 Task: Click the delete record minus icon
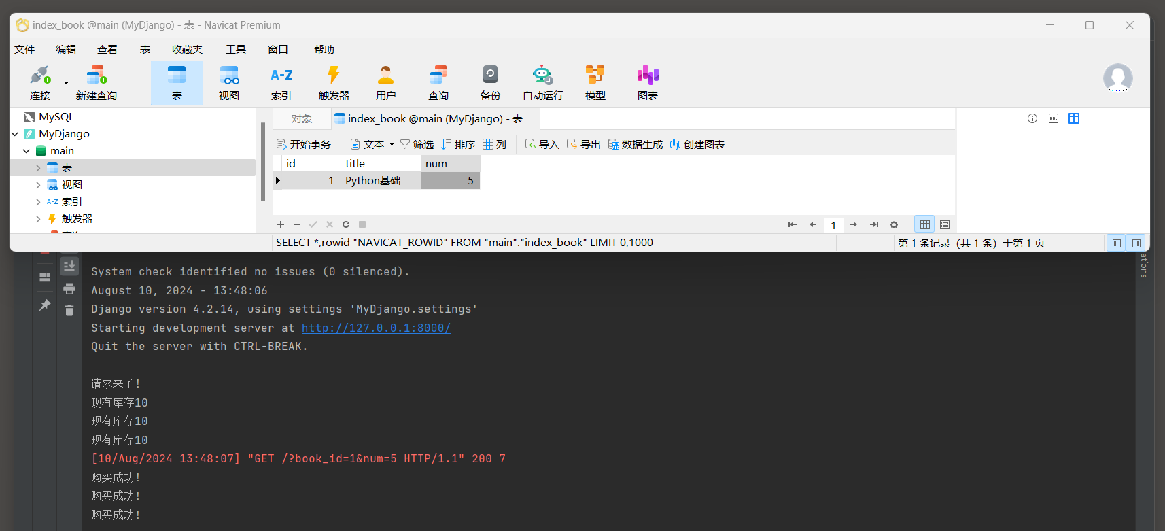click(297, 224)
